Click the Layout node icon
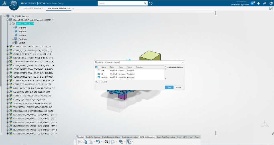 click(16, 42)
